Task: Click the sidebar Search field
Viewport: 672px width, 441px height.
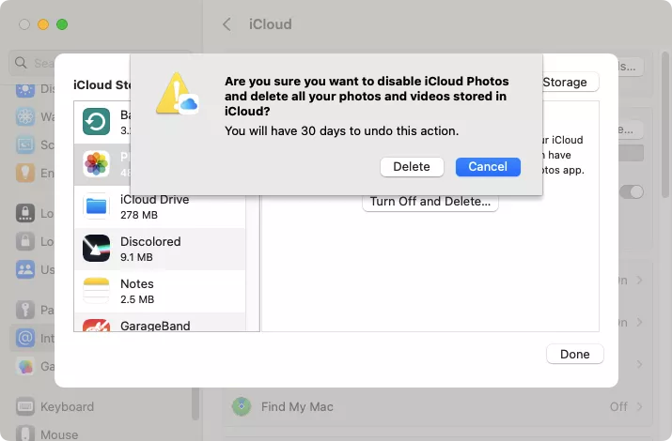Action: point(34,63)
